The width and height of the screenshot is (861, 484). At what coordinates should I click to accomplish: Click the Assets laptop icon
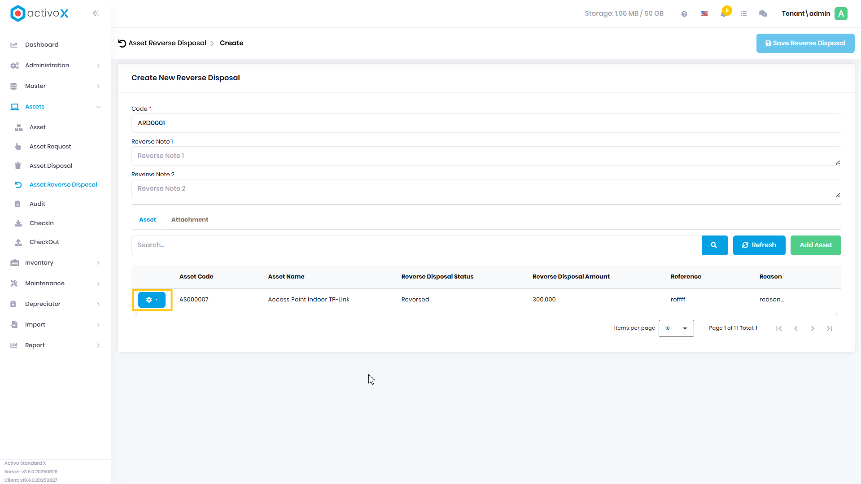pyautogui.click(x=14, y=107)
